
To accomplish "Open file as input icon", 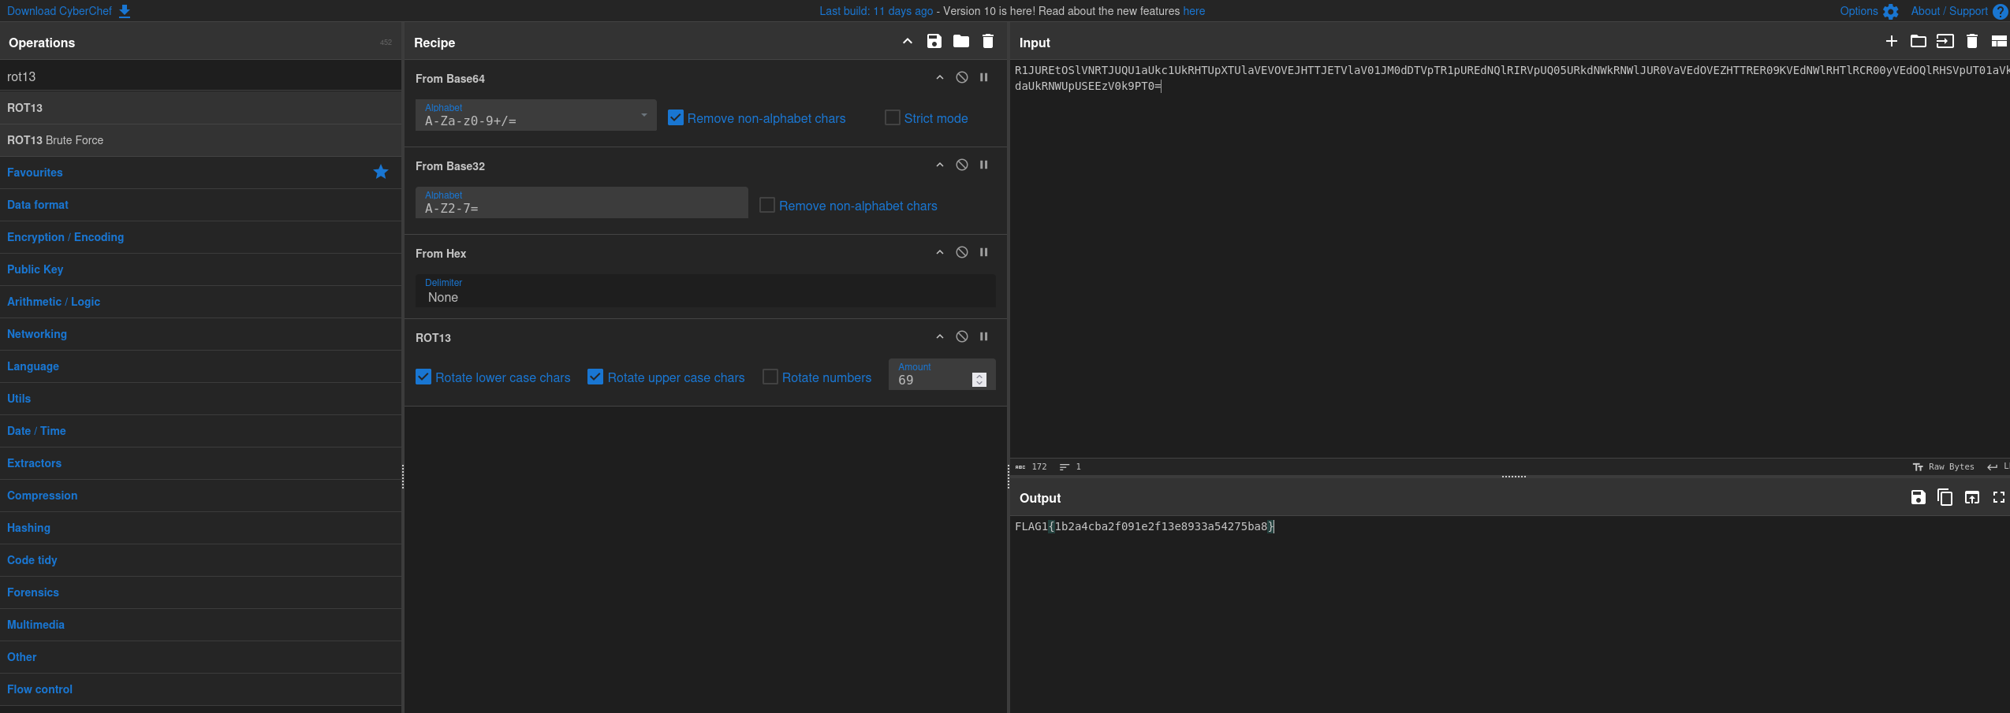I will 1945,42.
